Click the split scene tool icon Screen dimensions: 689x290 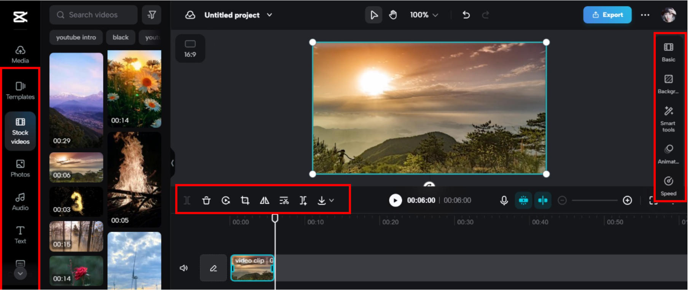[x=303, y=200]
